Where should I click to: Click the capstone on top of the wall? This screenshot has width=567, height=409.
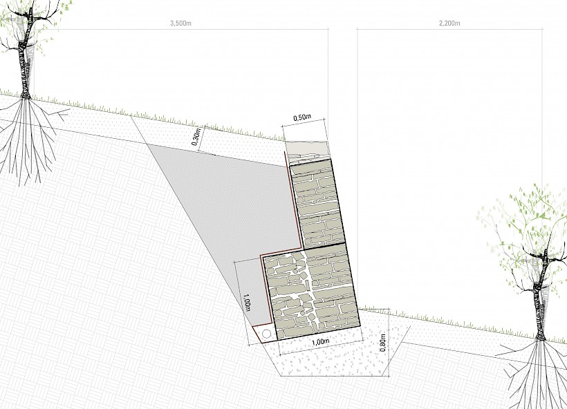coord(308,151)
